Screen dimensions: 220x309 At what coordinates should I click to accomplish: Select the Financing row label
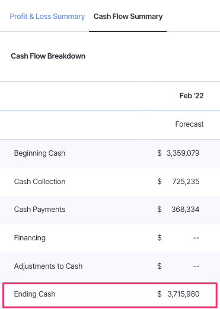coord(30,238)
